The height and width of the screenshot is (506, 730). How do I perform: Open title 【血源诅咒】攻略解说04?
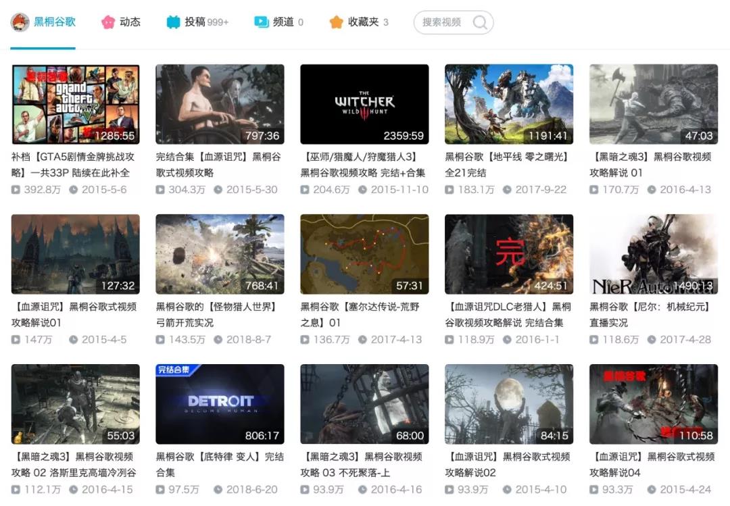tap(652, 465)
